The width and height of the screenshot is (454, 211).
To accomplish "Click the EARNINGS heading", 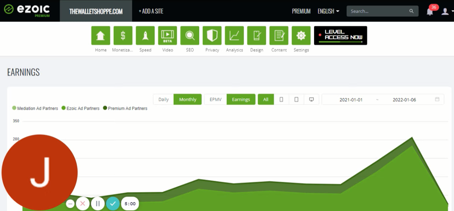I will tap(23, 72).
